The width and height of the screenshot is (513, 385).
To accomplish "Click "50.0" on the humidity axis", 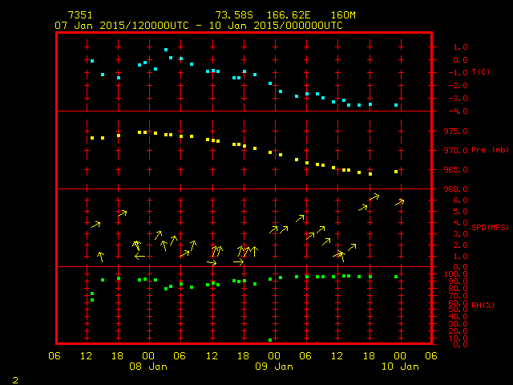I will [458, 310].
